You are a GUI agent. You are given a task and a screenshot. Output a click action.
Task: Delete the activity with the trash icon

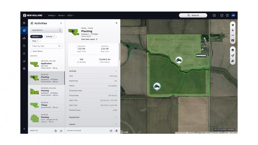tap(116, 130)
